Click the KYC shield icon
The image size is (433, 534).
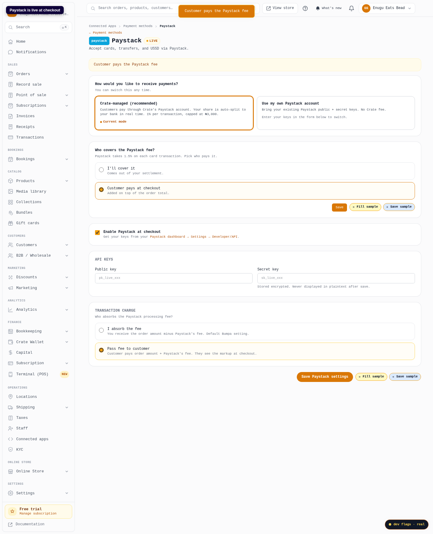[x=11, y=450]
